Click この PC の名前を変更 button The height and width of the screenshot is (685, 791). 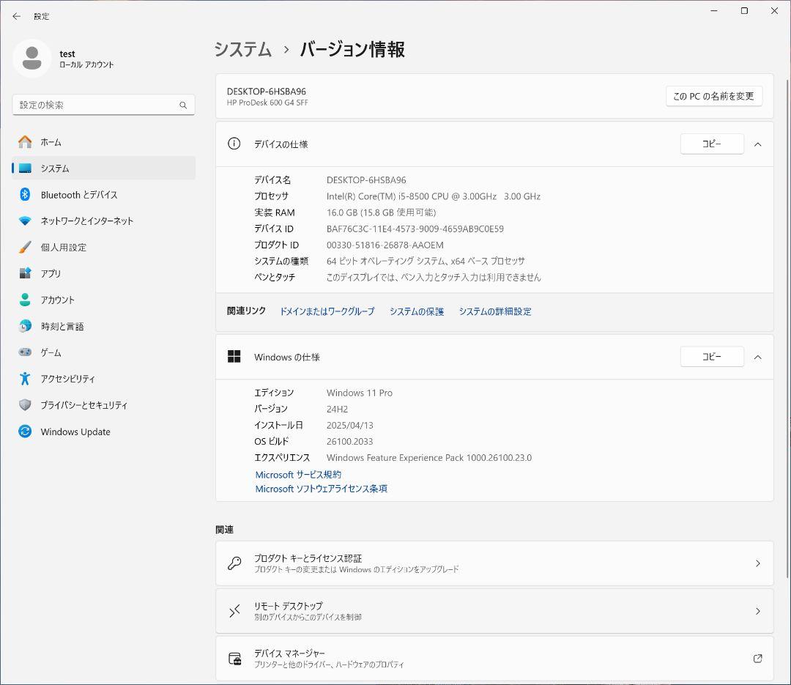click(x=713, y=95)
